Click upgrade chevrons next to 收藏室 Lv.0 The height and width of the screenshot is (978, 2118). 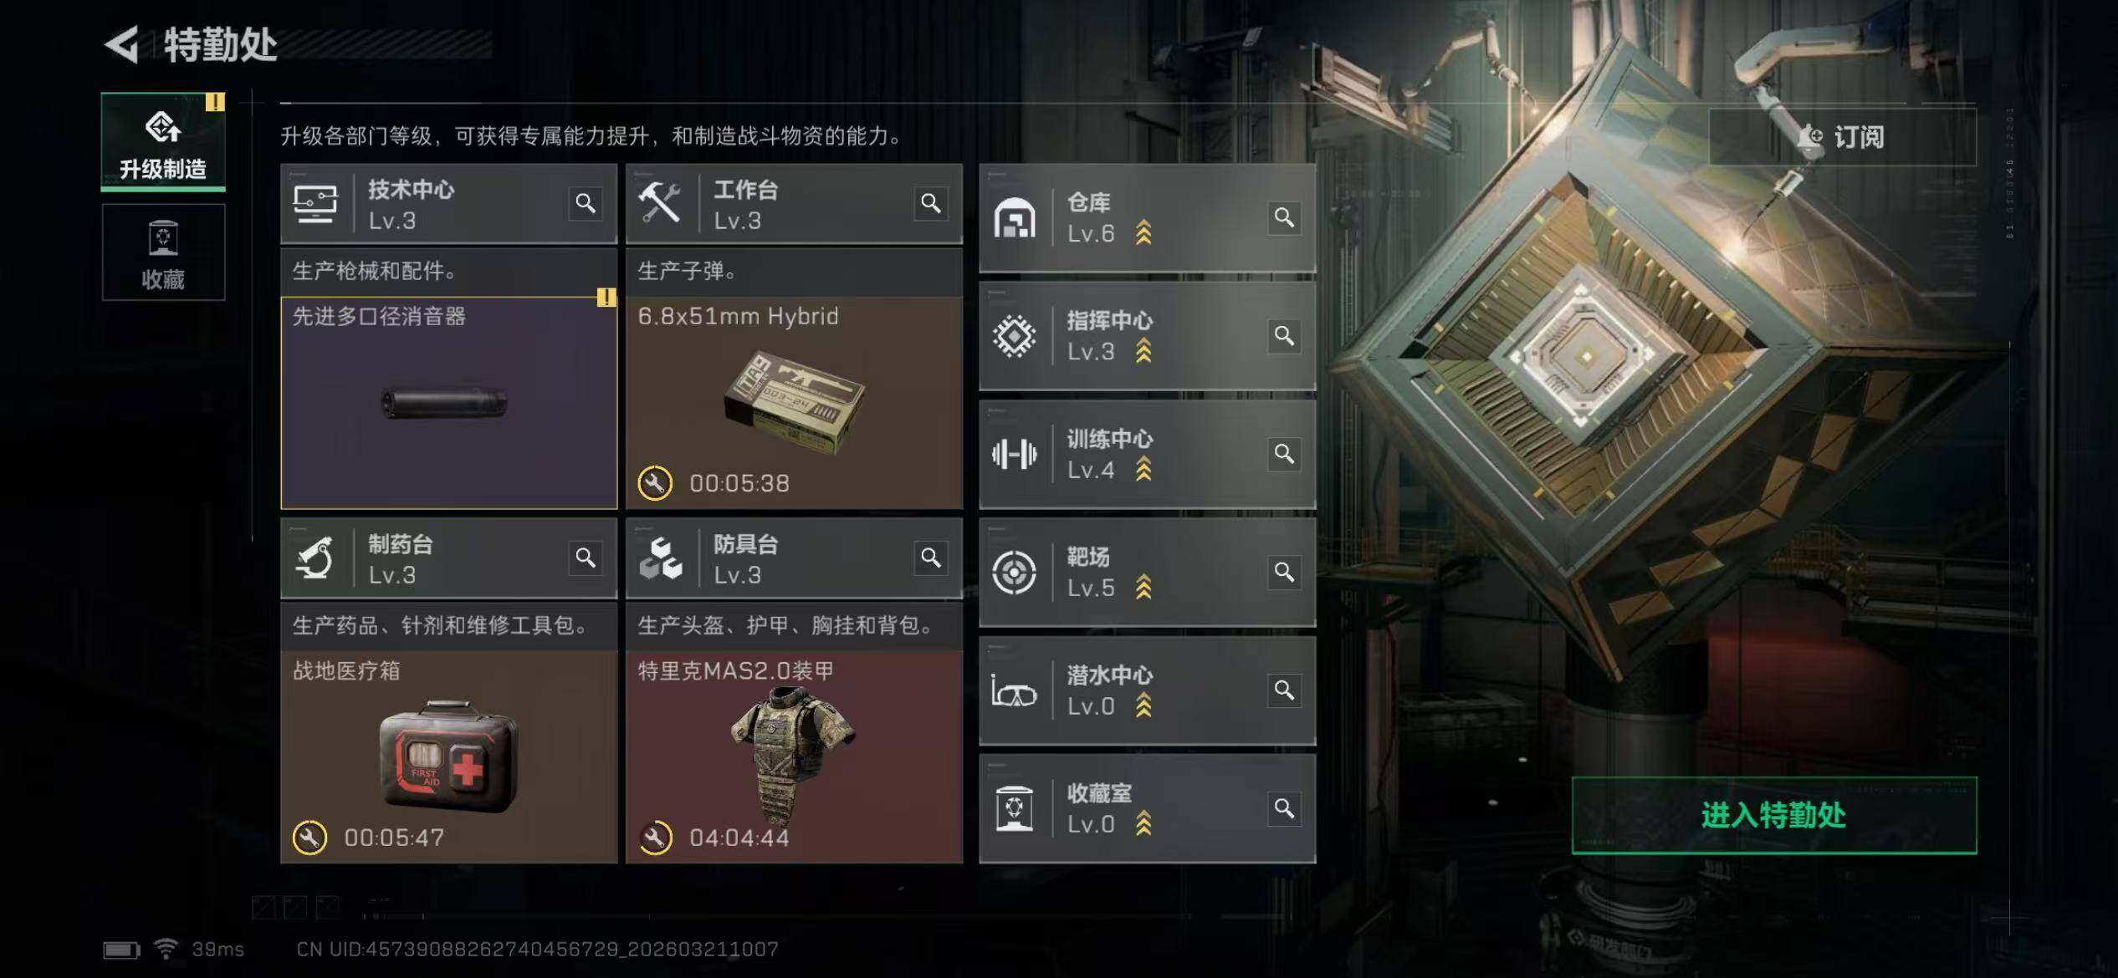[1143, 824]
